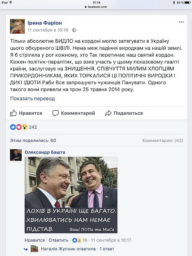Click the globe public-audience icon

[74, 30]
